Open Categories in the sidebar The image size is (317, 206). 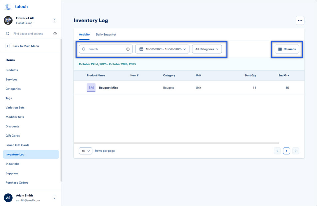tap(13, 89)
